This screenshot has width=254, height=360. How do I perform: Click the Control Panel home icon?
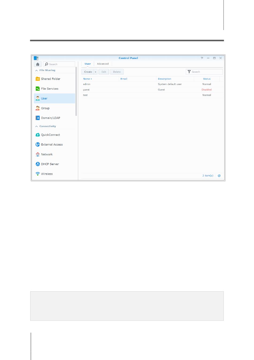(38, 64)
